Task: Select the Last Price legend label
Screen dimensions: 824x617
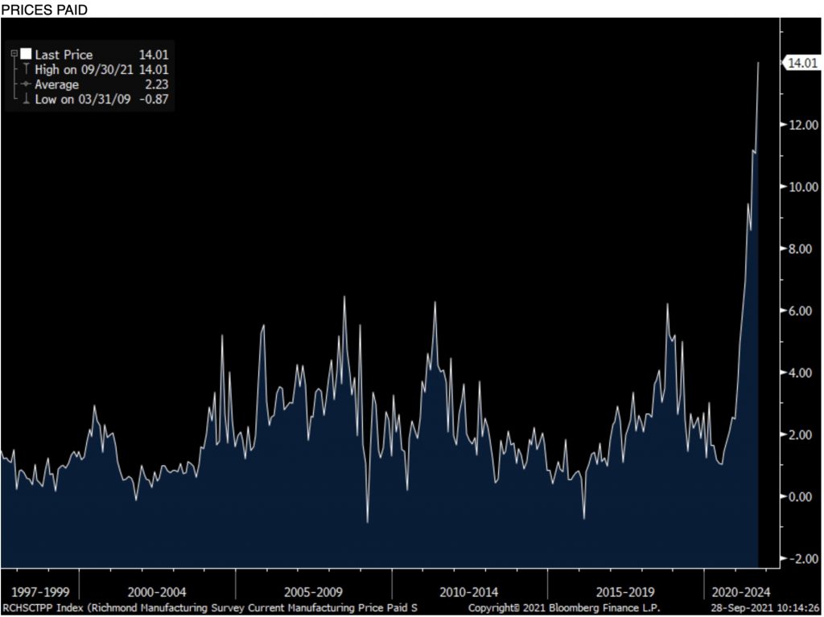Action: pyautogui.click(x=64, y=55)
